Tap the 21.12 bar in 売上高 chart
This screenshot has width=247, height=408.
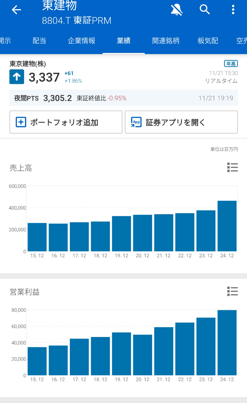tap(164, 233)
